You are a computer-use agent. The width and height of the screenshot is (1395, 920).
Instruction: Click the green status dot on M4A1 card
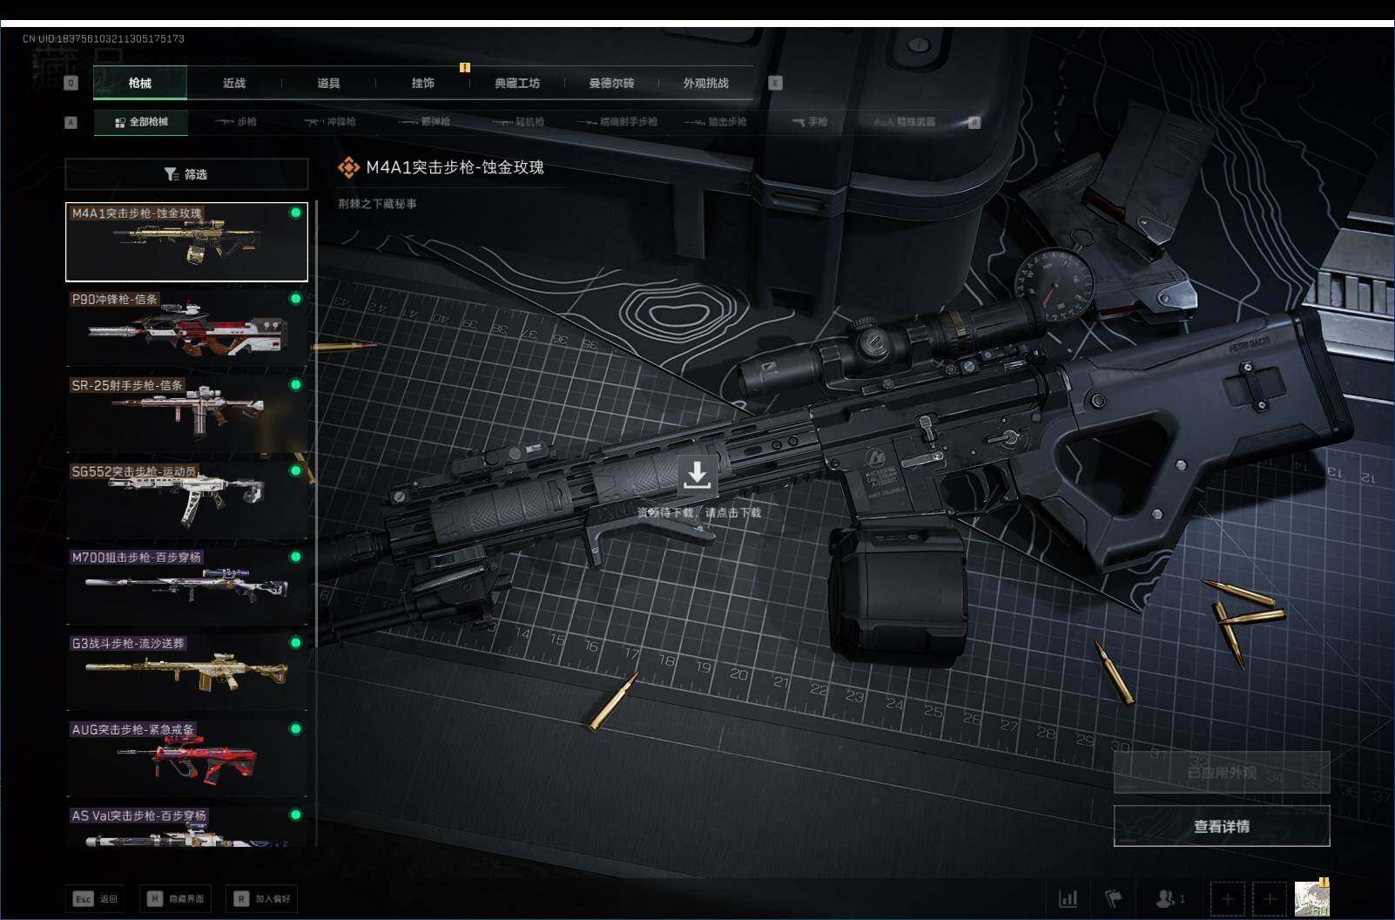(296, 213)
